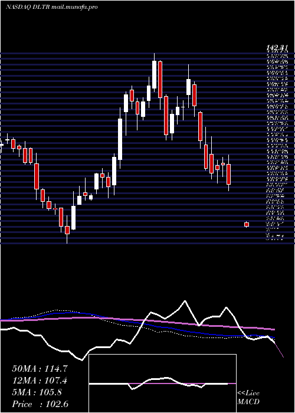Click the 50MA : 114.7 label
The image size is (295, 413).
tap(40, 369)
